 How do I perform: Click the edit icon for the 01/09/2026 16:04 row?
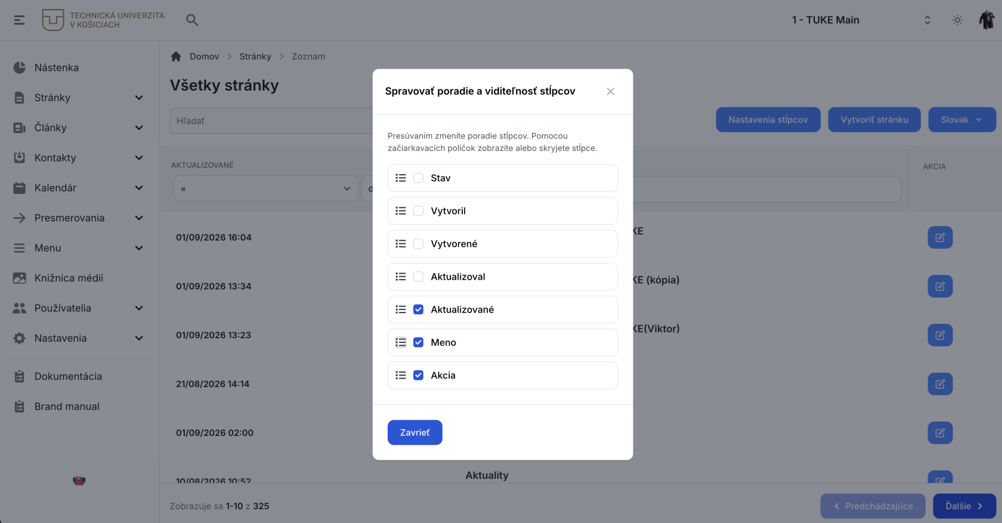click(x=940, y=237)
